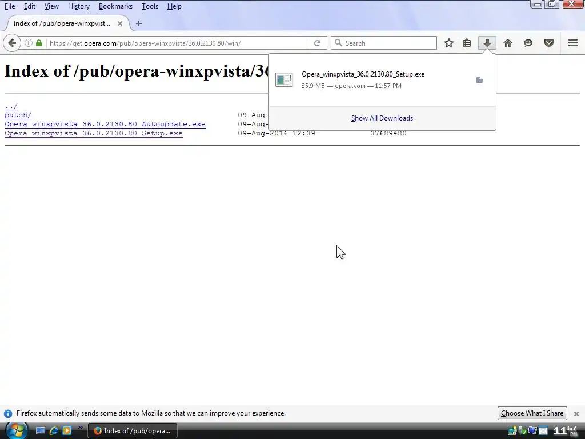Expand quick launch overflow chevron
The width and height of the screenshot is (585, 439).
click(x=80, y=428)
